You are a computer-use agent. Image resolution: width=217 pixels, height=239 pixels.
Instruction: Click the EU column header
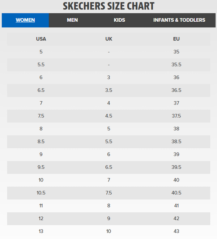[176, 39]
